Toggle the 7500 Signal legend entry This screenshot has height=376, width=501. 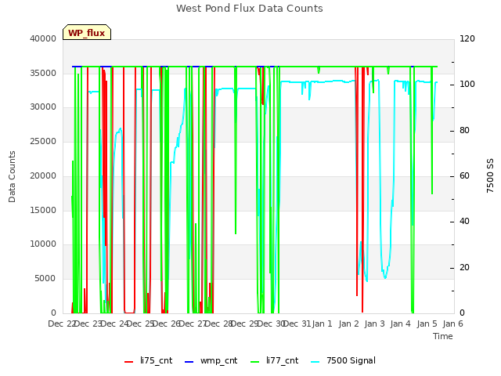(x=343, y=360)
